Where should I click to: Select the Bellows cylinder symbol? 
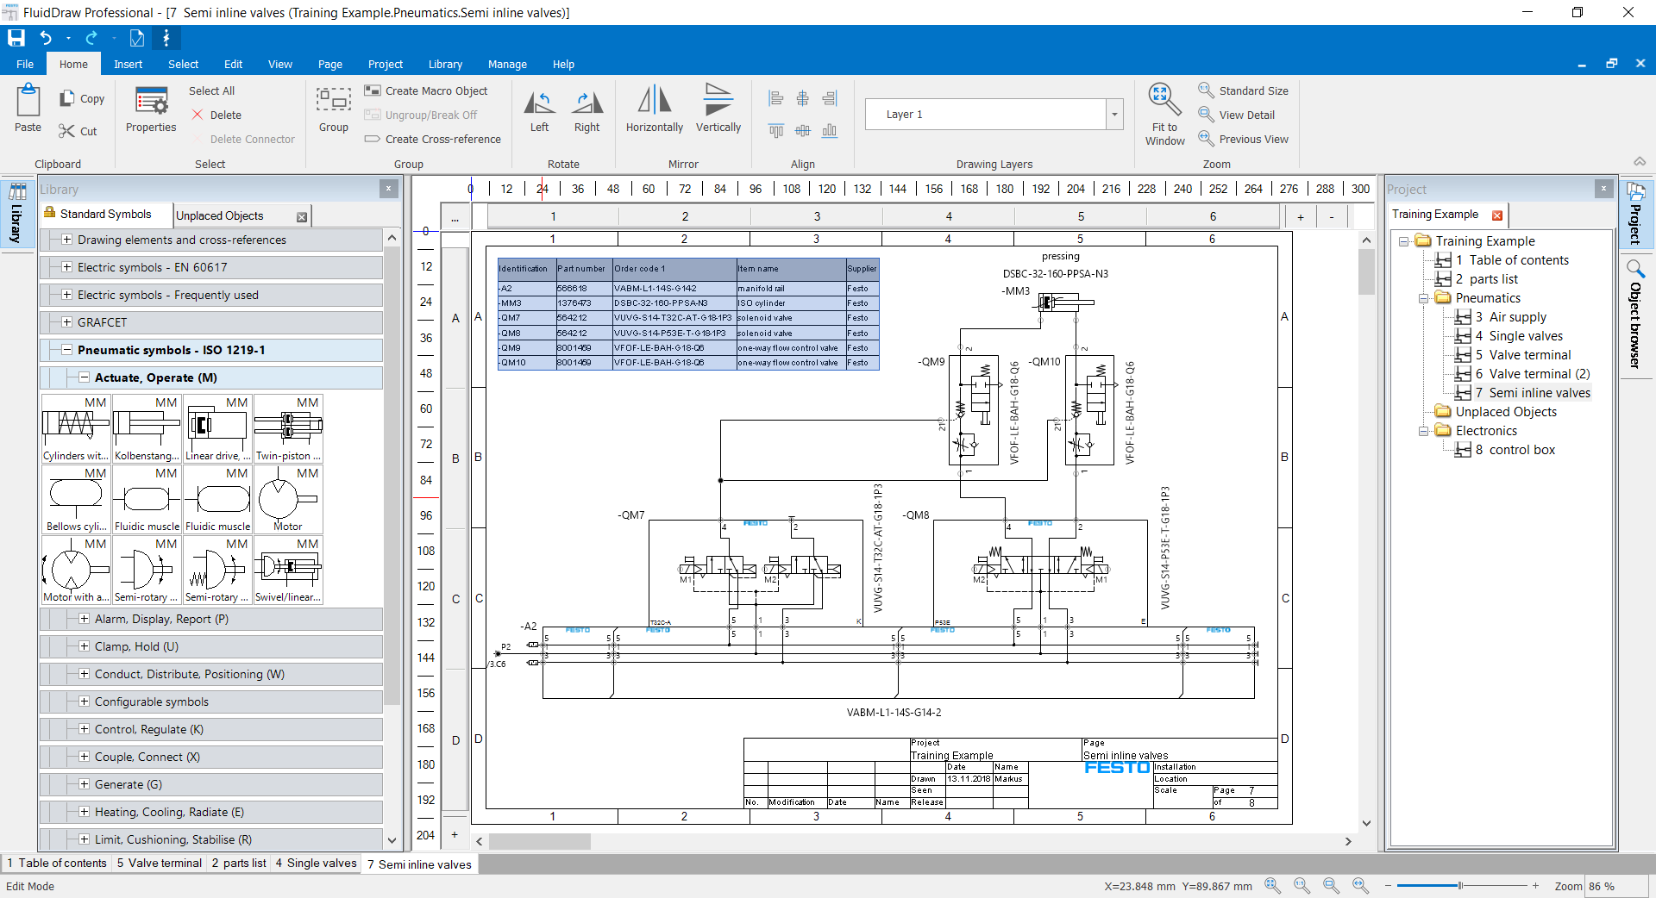[76, 499]
